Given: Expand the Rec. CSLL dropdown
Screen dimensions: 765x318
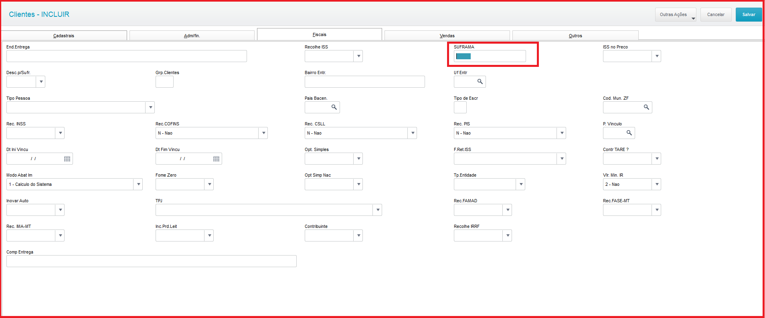Looking at the screenshot, I should [x=413, y=133].
